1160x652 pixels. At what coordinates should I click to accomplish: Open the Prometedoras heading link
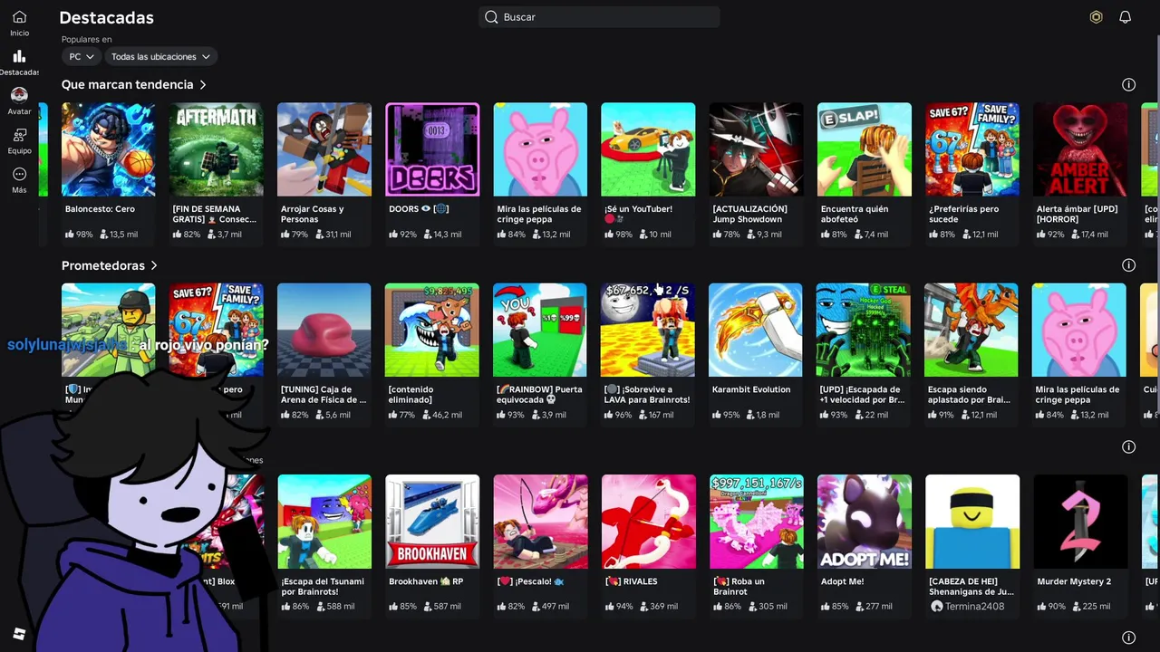(x=103, y=265)
